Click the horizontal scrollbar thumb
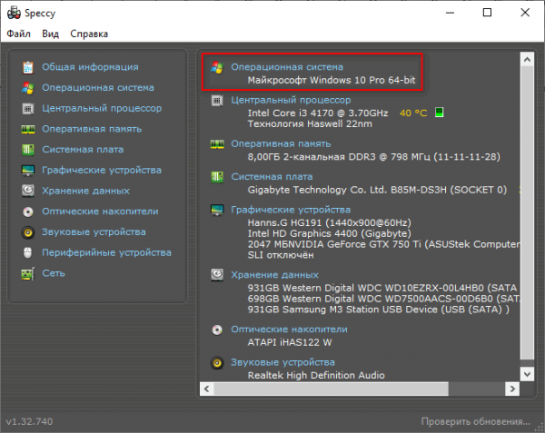 pyautogui.click(x=331, y=389)
